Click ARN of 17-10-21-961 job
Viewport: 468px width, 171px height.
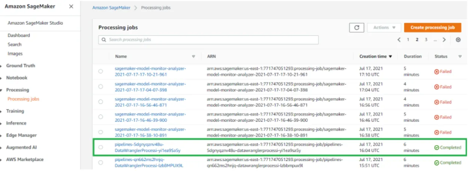pos(277,71)
